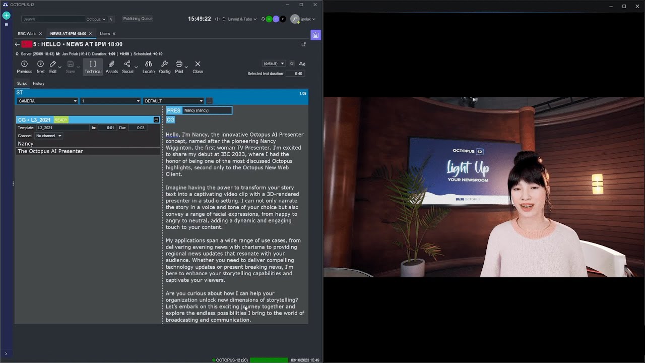Toggle the Technical brackets view
This screenshot has height=363, width=645.
click(x=93, y=67)
